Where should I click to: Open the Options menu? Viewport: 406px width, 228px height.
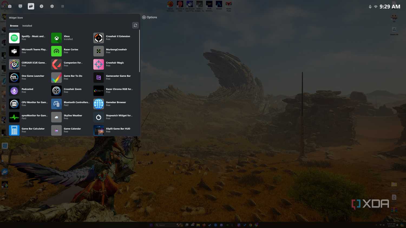[150, 17]
